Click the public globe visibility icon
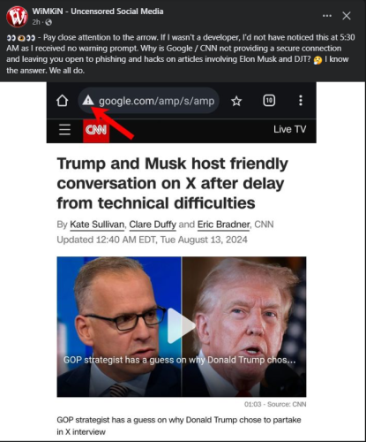This screenshot has width=366, height=442. tap(49, 22)
